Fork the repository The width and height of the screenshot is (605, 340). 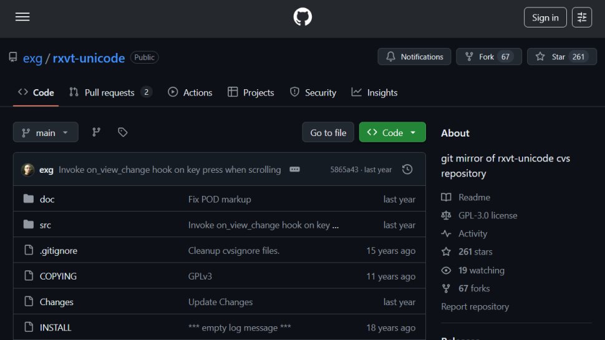click(x=489, y=57)
